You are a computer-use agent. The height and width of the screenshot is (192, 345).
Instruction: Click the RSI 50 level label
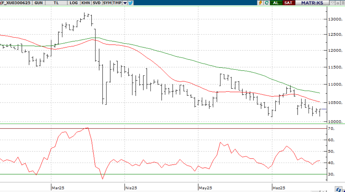click(331, 151)
